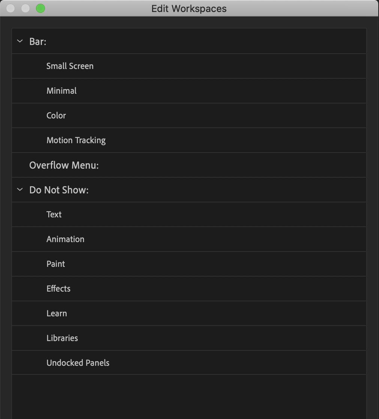
Task: Collapse the Do Not Show section chevron
Action: [x=20, y=190]
